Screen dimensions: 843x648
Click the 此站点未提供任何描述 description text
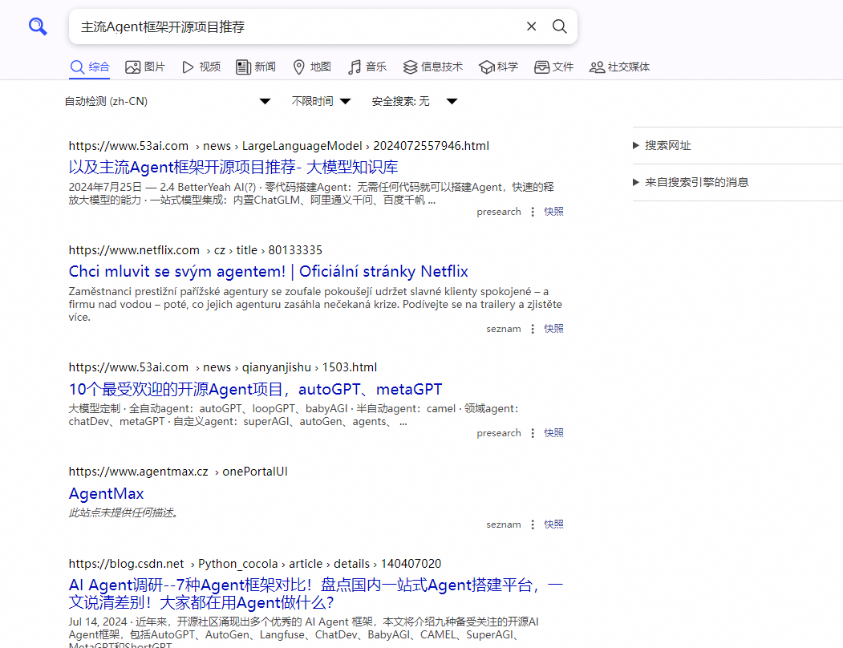(124, 513)
